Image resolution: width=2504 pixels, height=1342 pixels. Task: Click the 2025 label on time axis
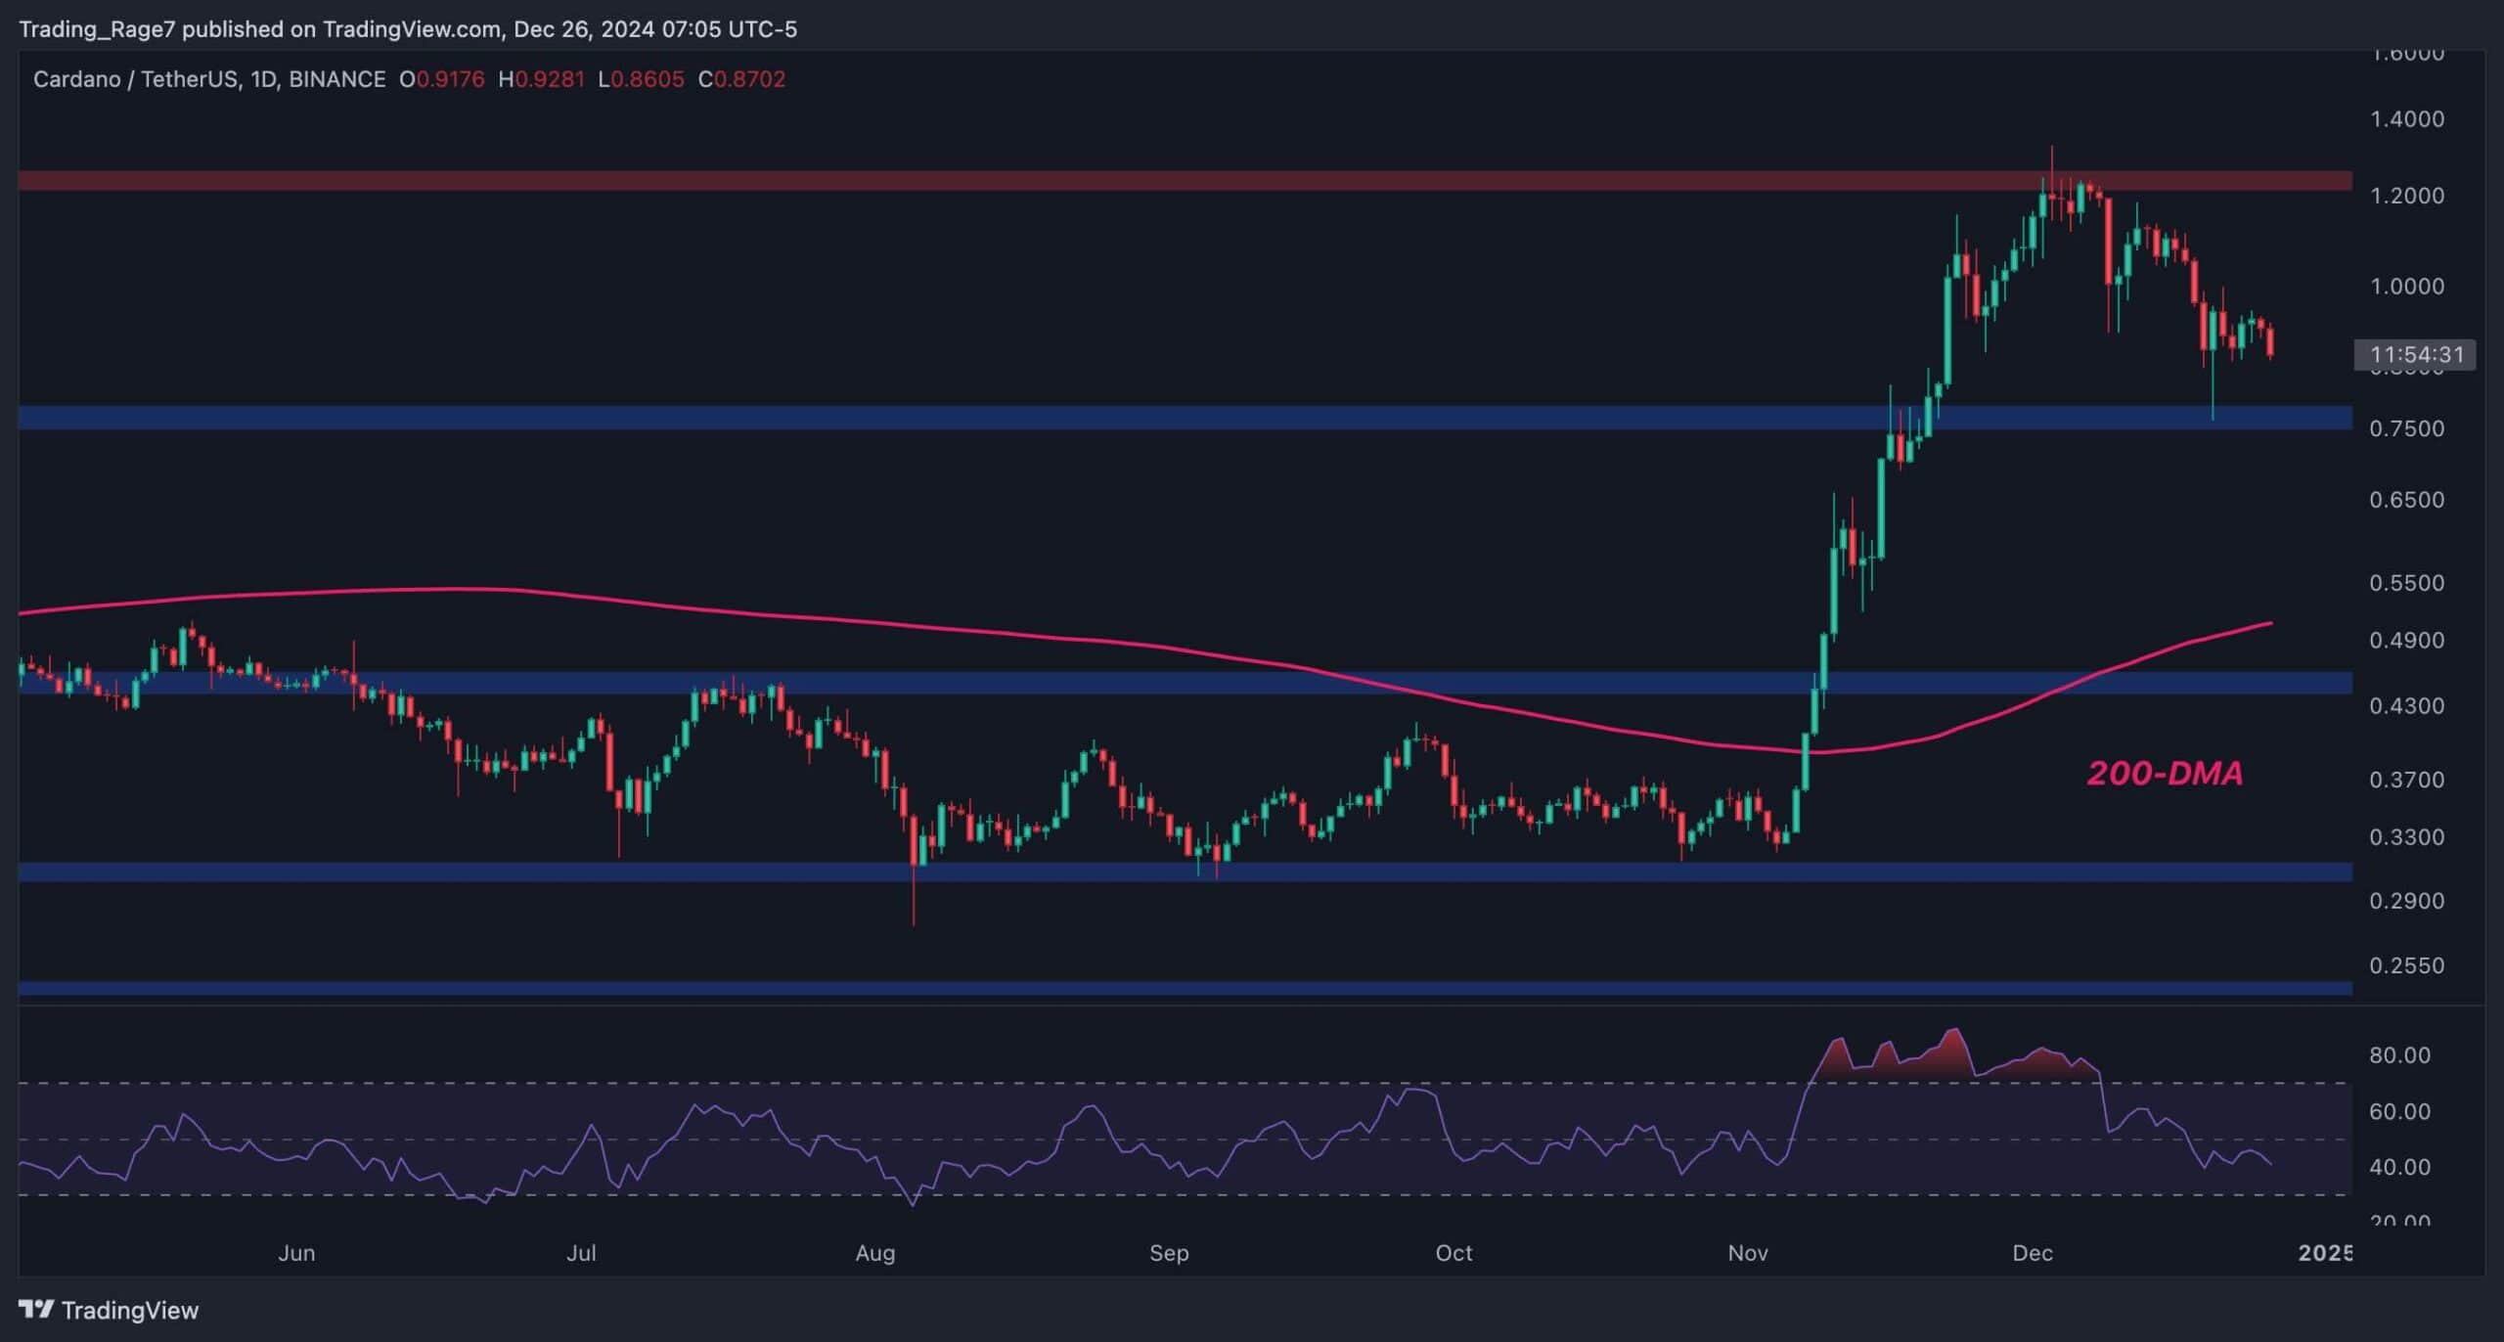point(2324,1253)
